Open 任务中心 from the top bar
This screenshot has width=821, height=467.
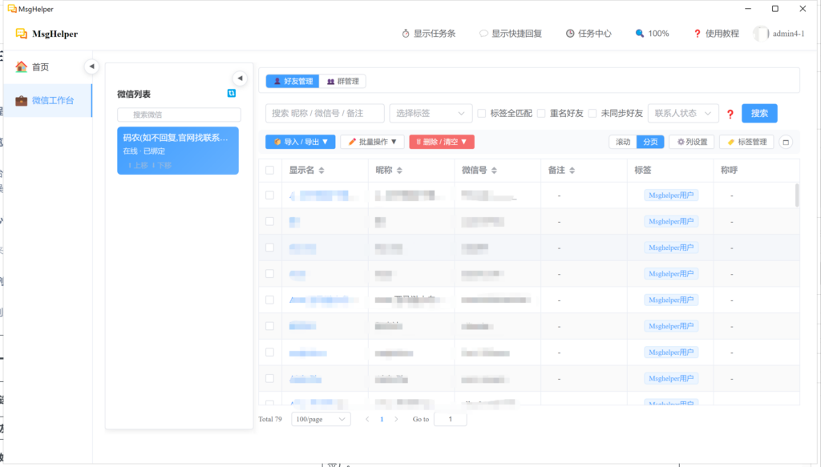pyautogui.click(x=588, y=34)
